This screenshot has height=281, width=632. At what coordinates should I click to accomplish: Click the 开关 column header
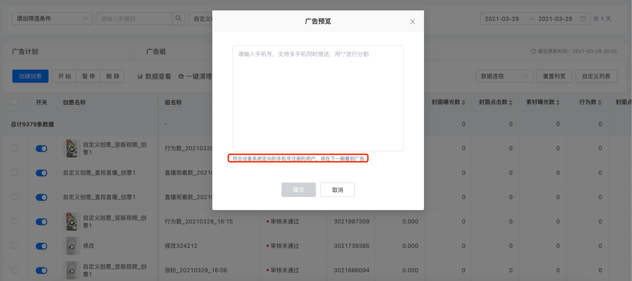(x=42, y=102)
